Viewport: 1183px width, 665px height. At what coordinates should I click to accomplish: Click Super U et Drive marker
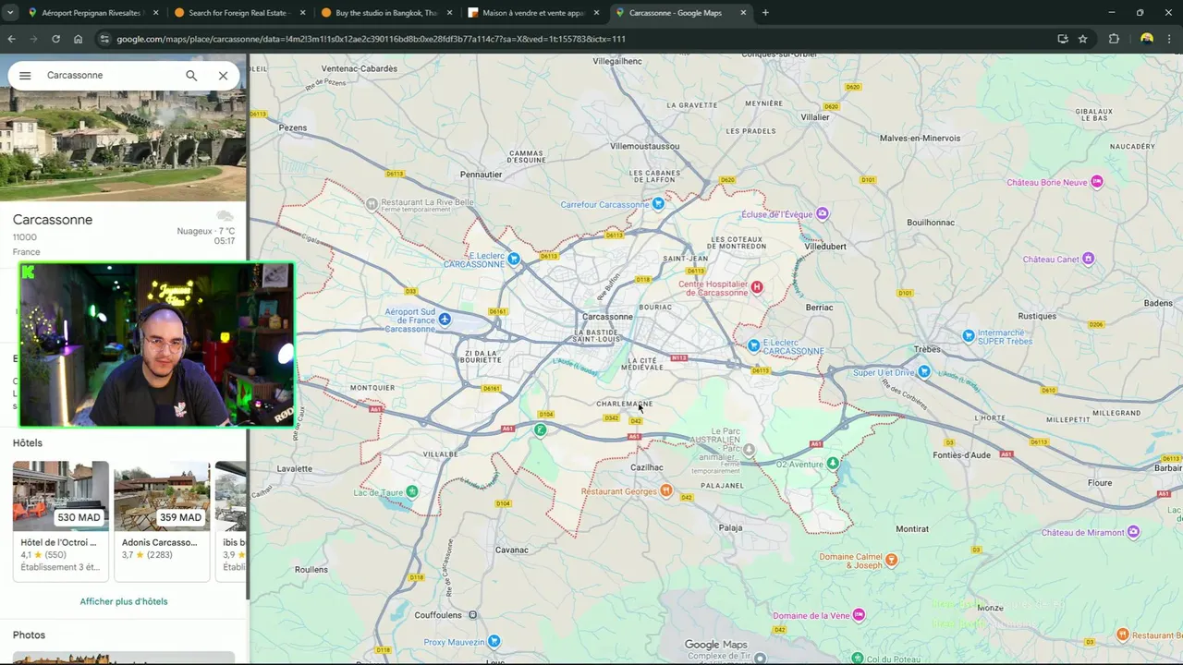tap(923, 372)
